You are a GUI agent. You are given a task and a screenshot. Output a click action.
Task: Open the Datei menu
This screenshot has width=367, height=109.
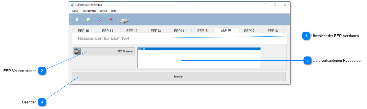coord(75,11)
